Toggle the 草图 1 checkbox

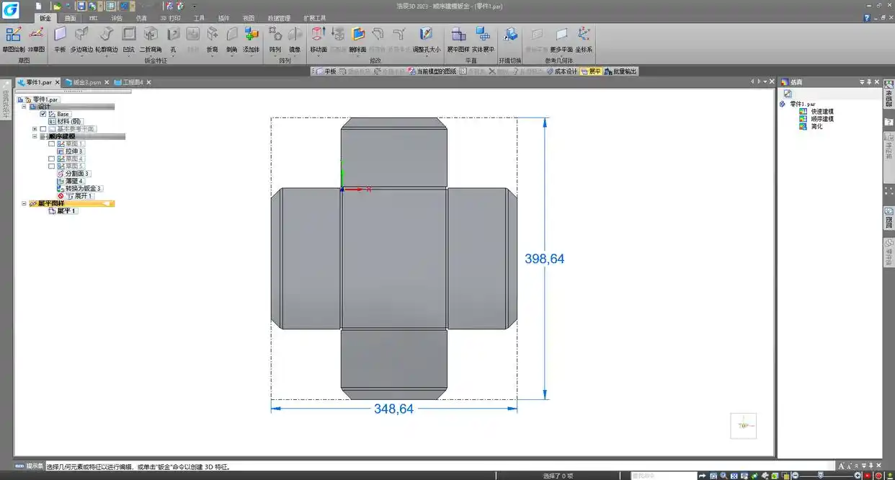[x=51, y=144]
